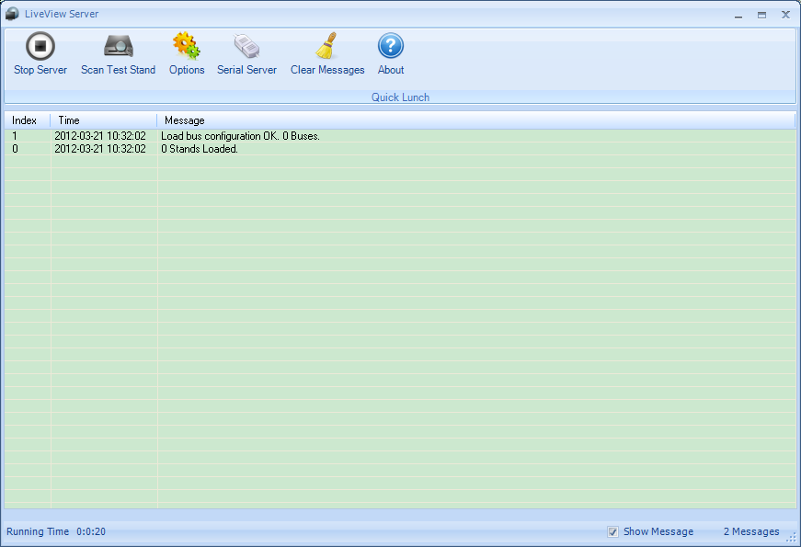The image size is (801, 547).
Task: Click the Stop Server icon
Action: 40,46
